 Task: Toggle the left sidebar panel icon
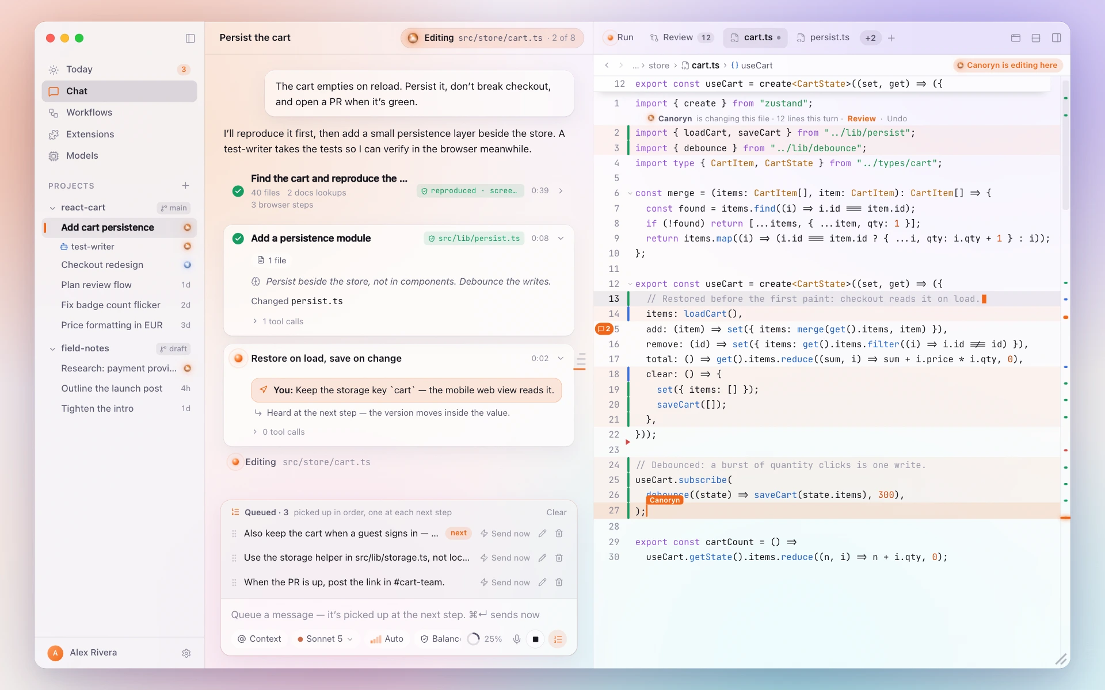190,38
